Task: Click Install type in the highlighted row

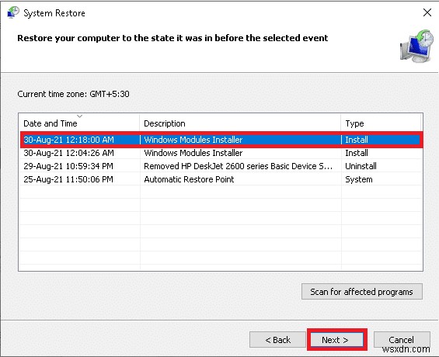Action: [357, 140]
